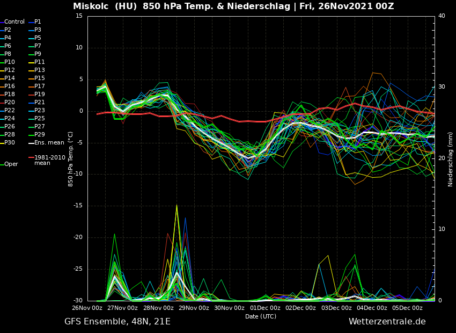Click the Niederschlag (mm) axis title
This screenshot has height=333, width=456.
click(451, 159)
